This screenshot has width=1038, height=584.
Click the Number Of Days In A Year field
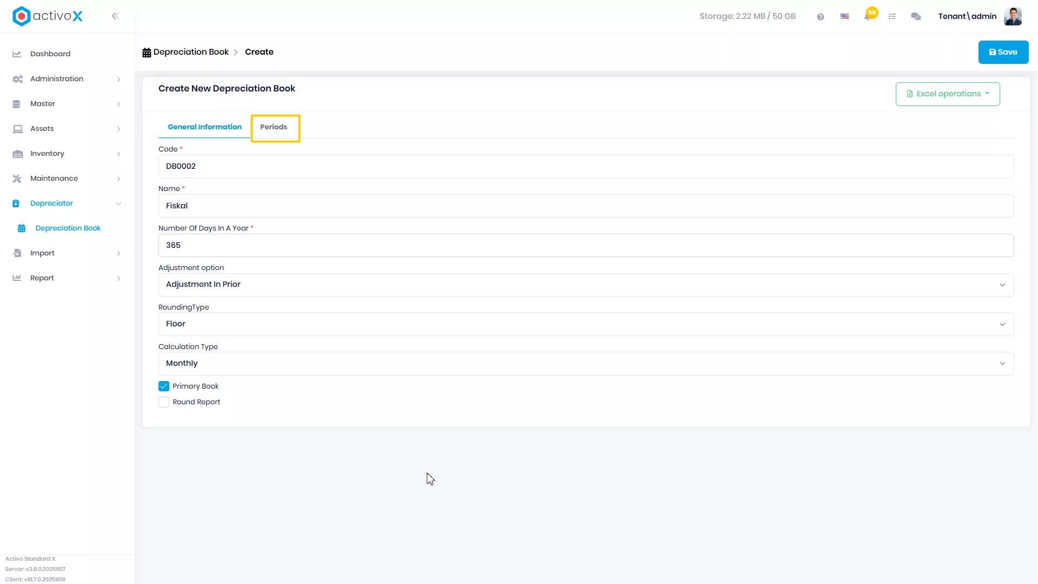coord(586,246)
